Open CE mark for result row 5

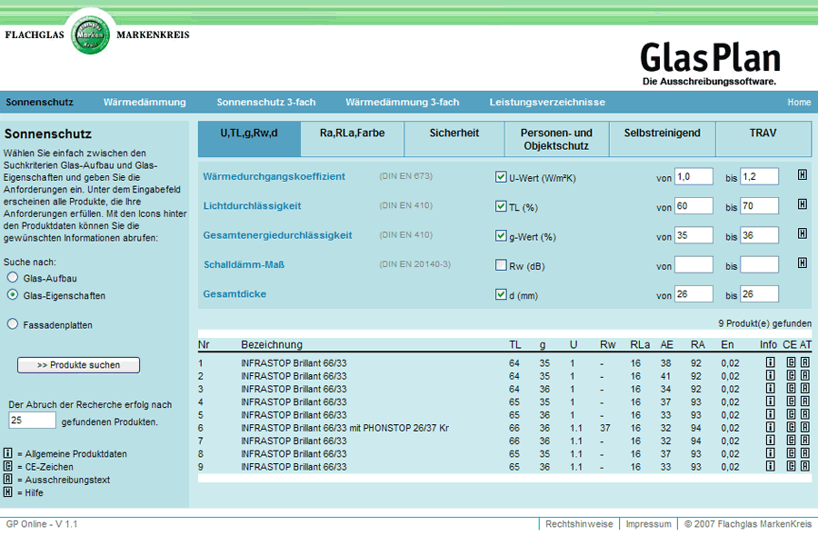pyautogui.click(x=792, y=414)
